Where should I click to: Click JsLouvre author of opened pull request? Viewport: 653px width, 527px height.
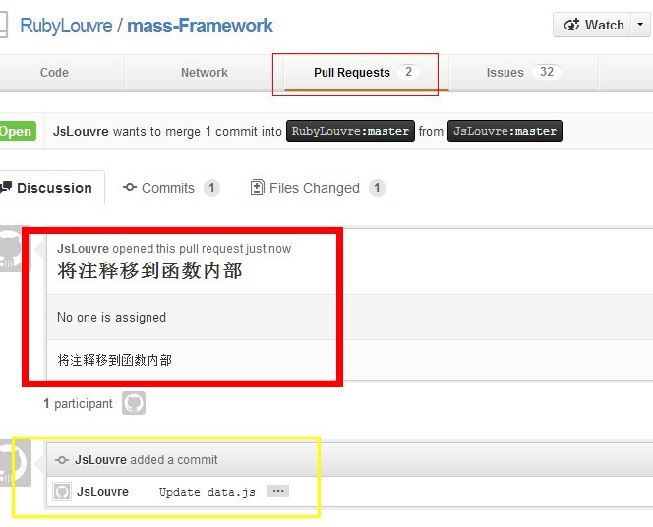point(83,249)
